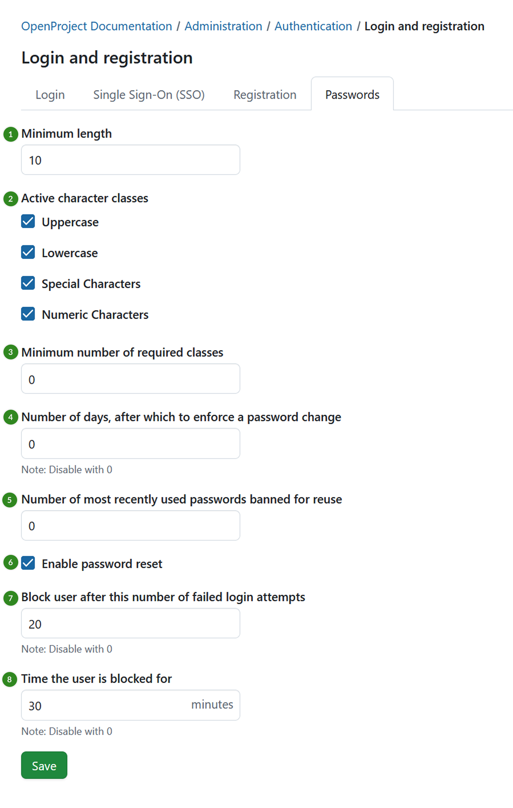Stay on the Passwords tab

tap(352, 94)
